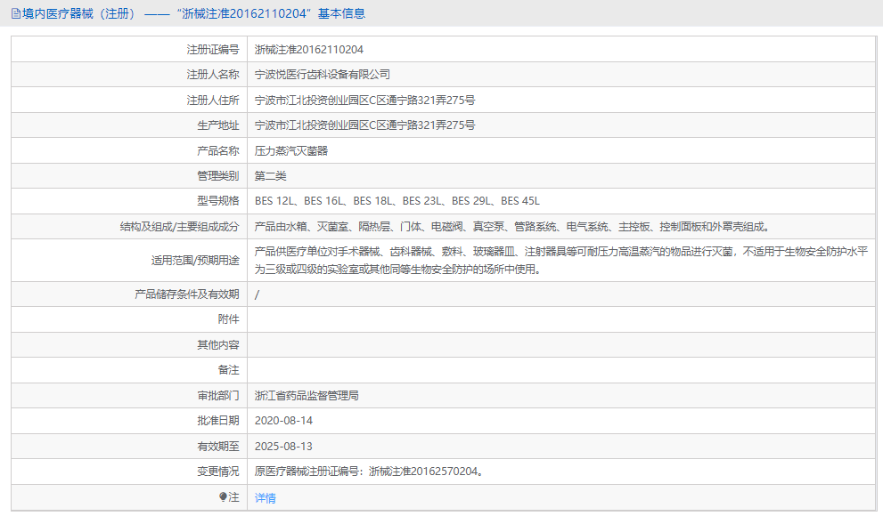Click the 型号规格 label
Screen dimensions: 883x516
[x=218, y=201]
